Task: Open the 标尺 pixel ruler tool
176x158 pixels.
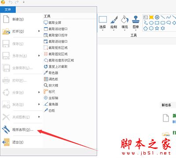Action: (49, 92)
